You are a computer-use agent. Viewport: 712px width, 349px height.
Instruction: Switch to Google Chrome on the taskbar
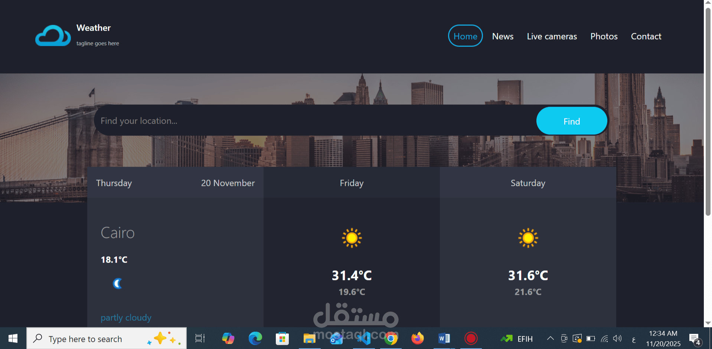point(391,338)
